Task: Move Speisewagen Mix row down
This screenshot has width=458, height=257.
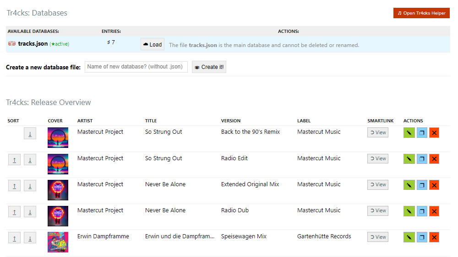Action: pos(30,238)
